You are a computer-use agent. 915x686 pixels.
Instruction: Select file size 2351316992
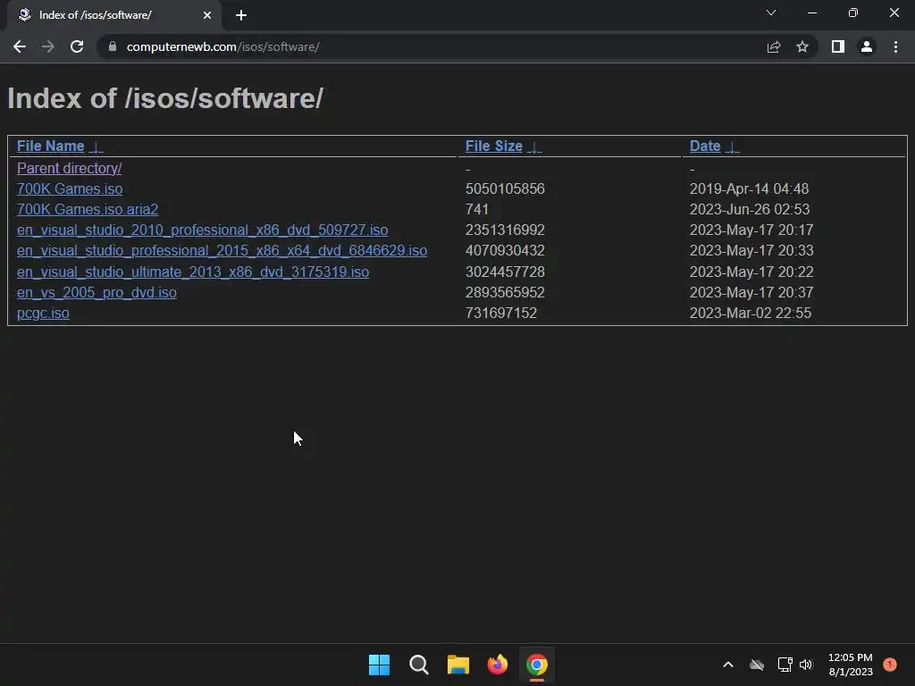[x=505, y=230]
